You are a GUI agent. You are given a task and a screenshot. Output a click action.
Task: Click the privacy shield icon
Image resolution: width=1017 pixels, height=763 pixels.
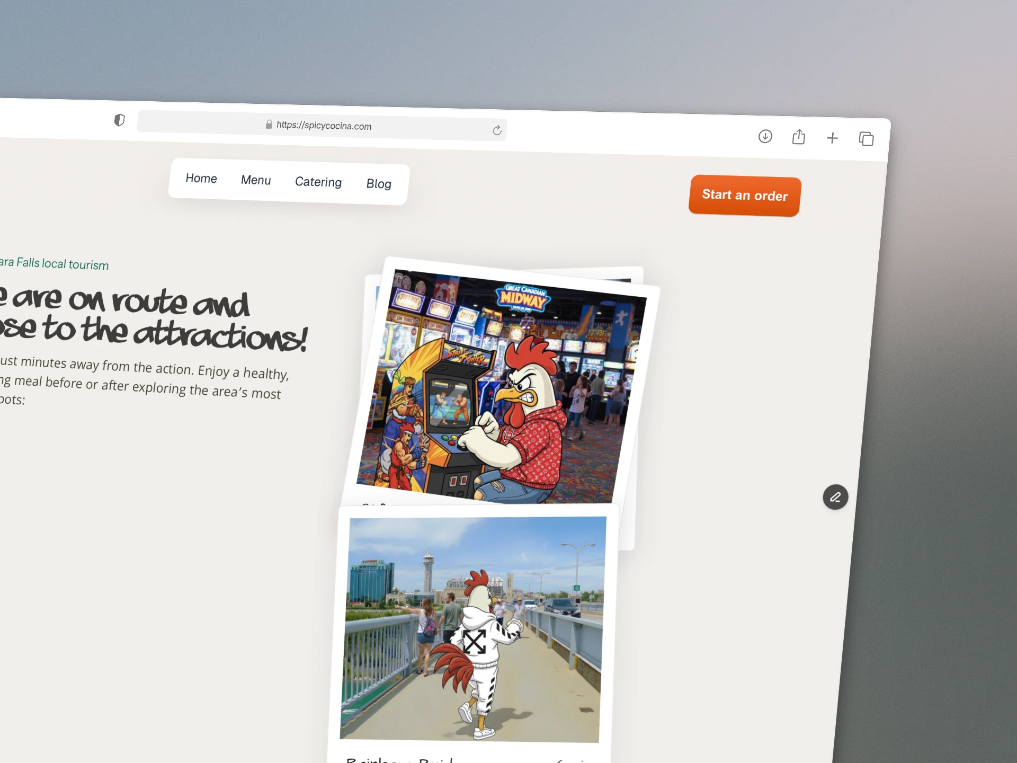[120, 120]
